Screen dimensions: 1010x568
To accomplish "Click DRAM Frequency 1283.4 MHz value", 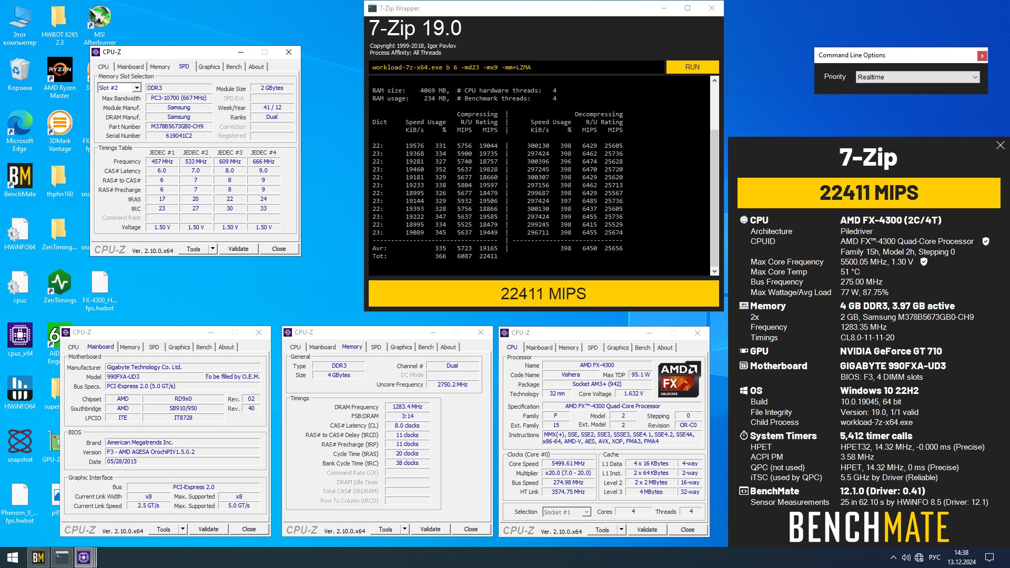I will point(407,407).
